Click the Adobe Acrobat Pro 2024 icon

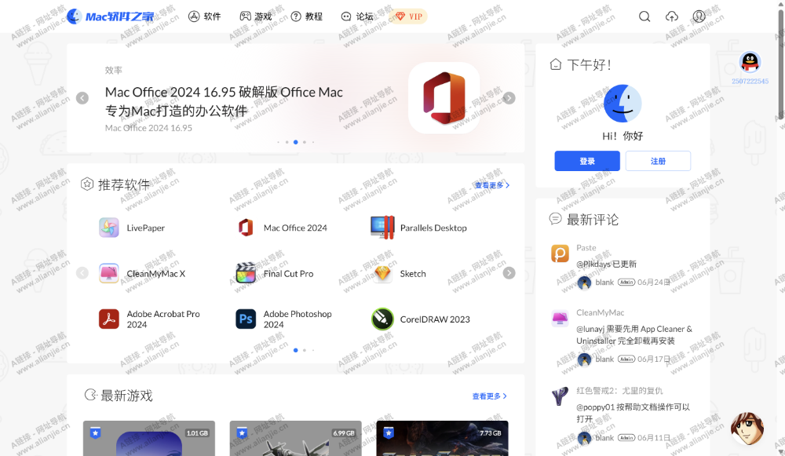108,319
